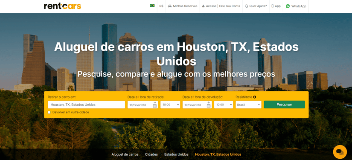Open return time dropdown
The height and width of the screenshot is (160, 352).
coord(224,105)
